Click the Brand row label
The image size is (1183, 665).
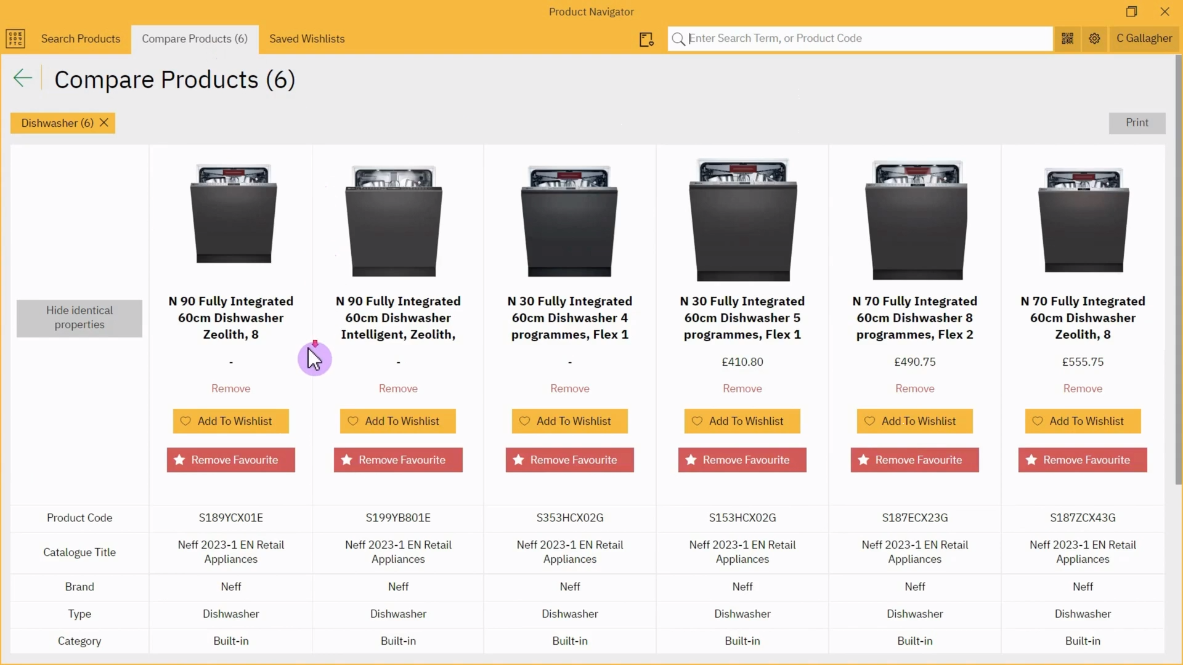coord(79,587)
